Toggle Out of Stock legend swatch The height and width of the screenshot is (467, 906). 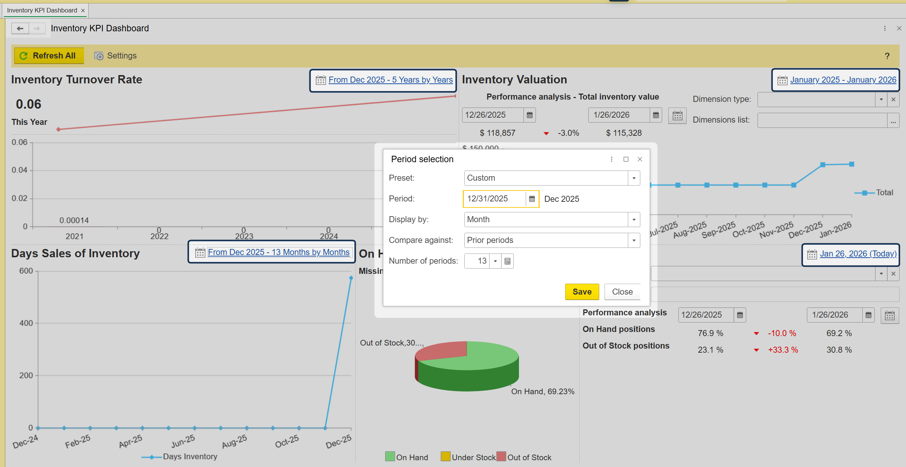tap(501, 456)
